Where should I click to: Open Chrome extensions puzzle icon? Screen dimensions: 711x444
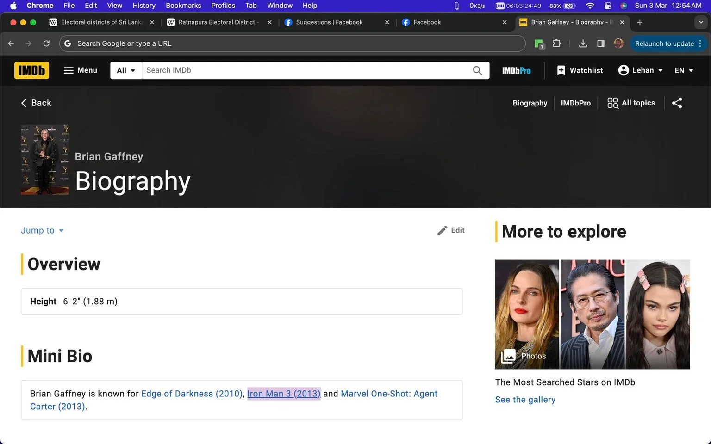tap(557, 43)
